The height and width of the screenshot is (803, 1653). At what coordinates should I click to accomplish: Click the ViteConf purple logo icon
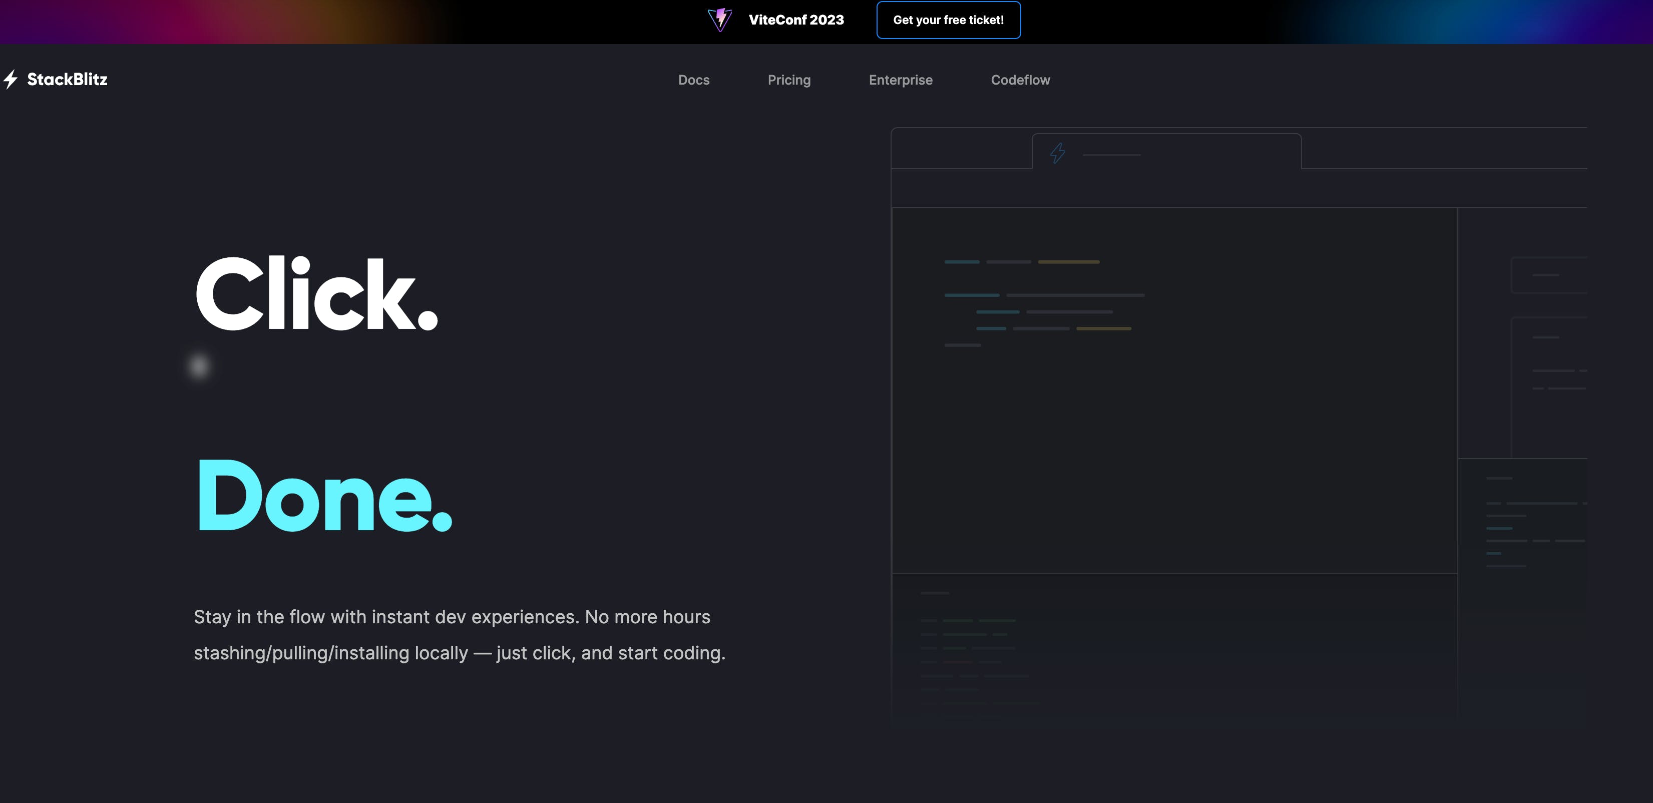click(719, 19)
